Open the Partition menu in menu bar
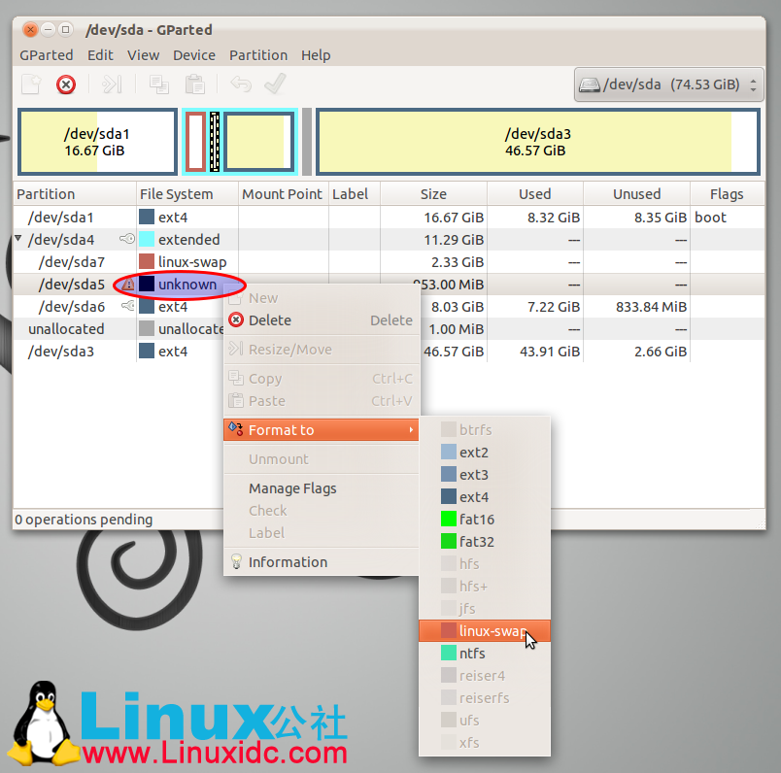Image resolution: width=781 pixels, height=773 pixels. click(x=257, y=55)
